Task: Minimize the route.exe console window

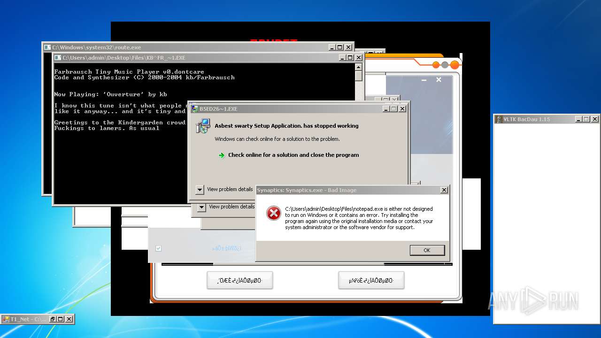Action: tap(332, 47)
